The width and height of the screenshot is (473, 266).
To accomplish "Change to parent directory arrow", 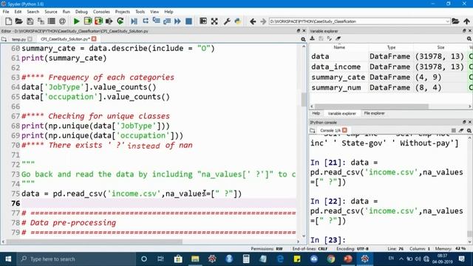I will (466, 21).
